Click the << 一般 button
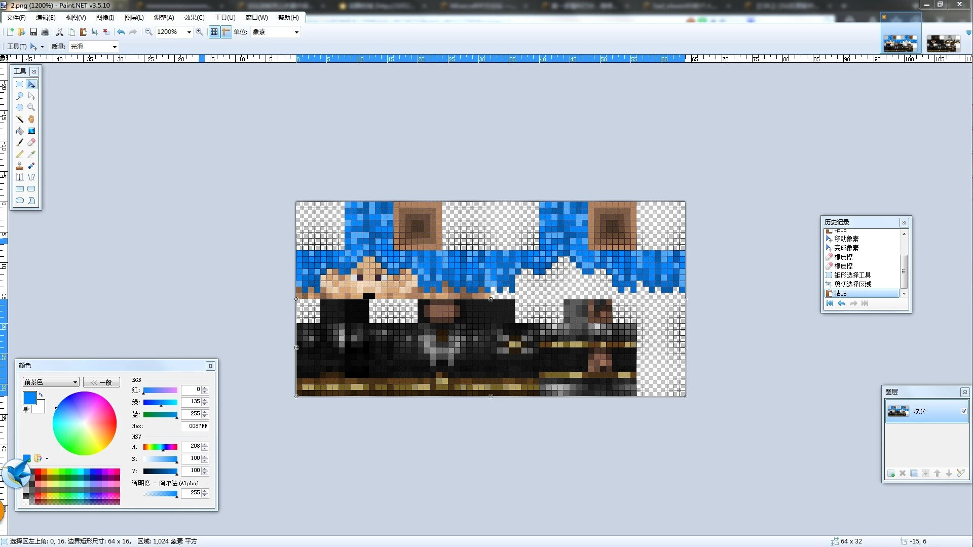This screenshot has height=547, width=973. tap(101, 382)
